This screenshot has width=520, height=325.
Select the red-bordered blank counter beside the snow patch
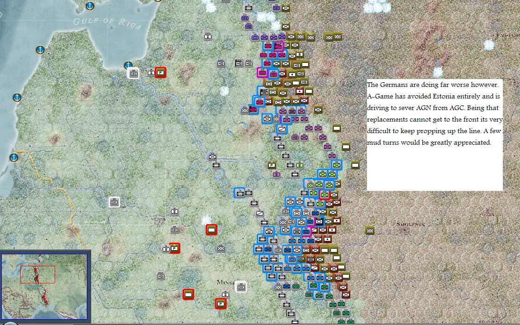pyautogui.click(x=211, y=230)
